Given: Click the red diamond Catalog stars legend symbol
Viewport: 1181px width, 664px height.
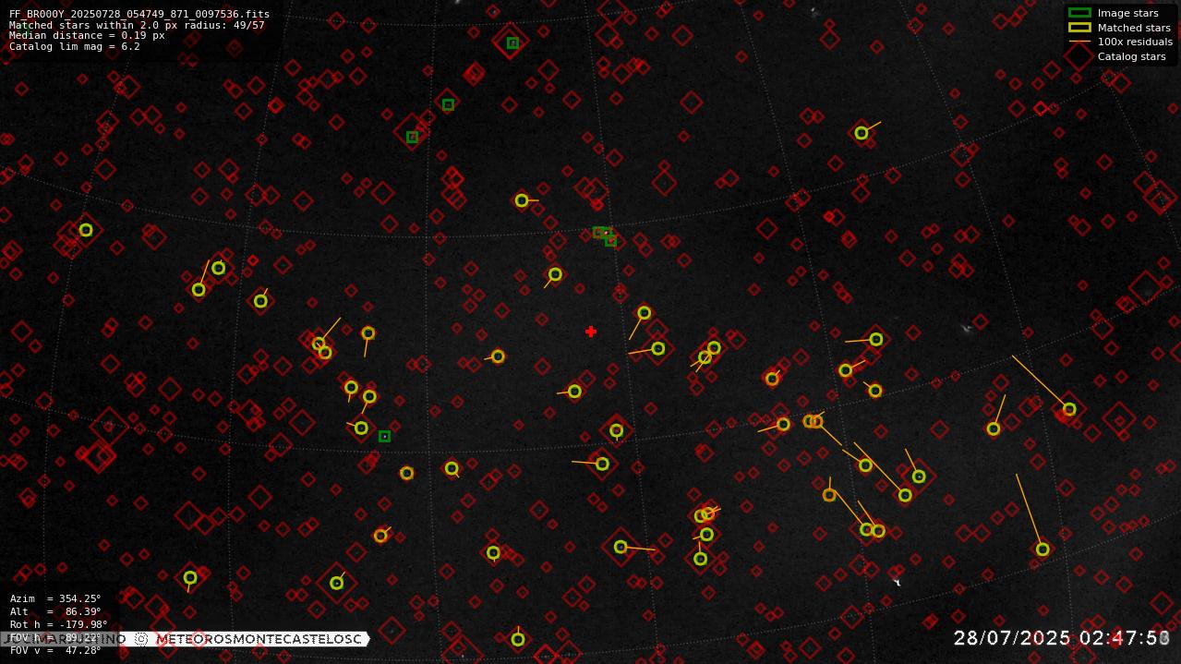Looking at the screenshot, I should pyautogui.click(x=1079, y=56).
